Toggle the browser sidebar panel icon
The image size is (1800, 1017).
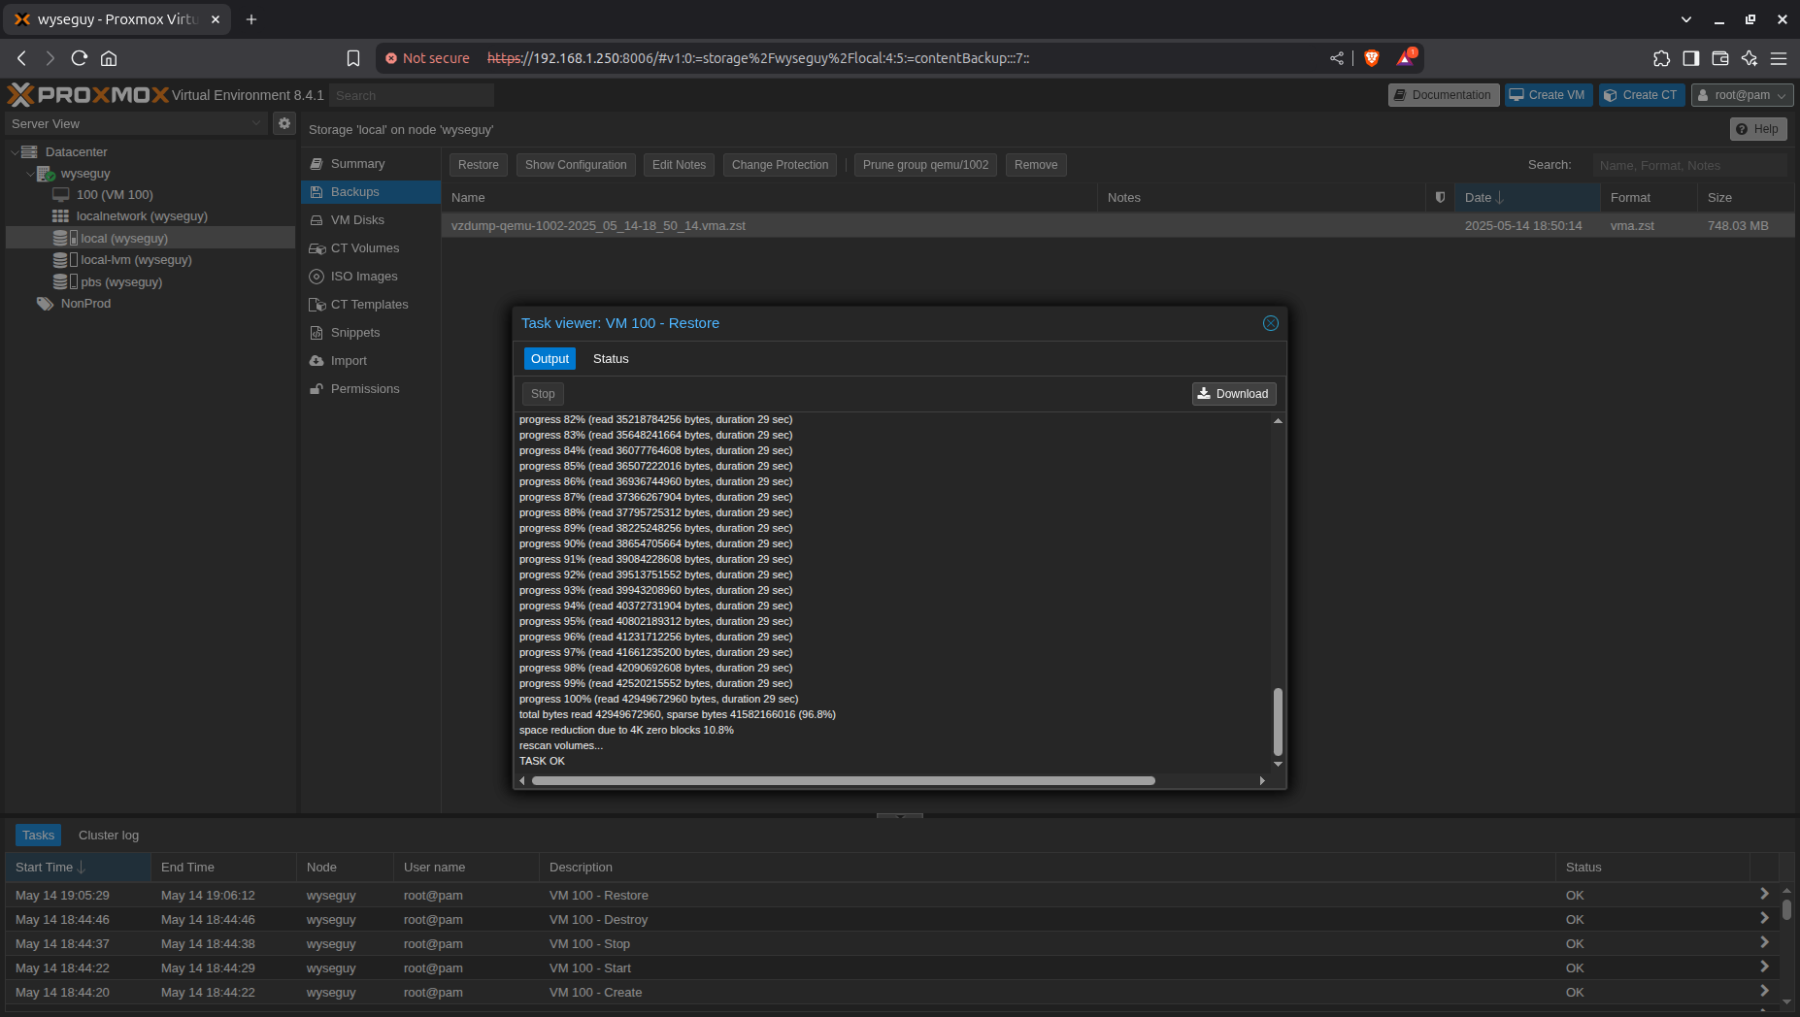(x=1691, y=58)
